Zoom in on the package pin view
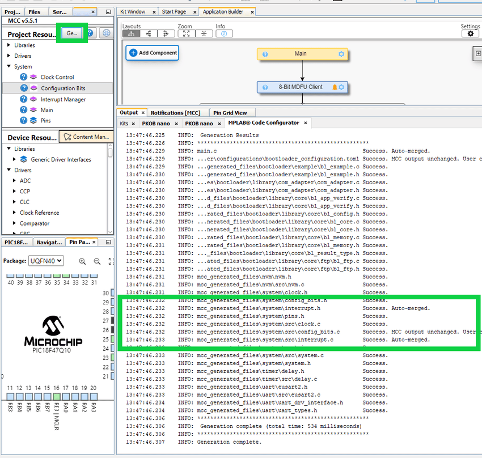 83,261
